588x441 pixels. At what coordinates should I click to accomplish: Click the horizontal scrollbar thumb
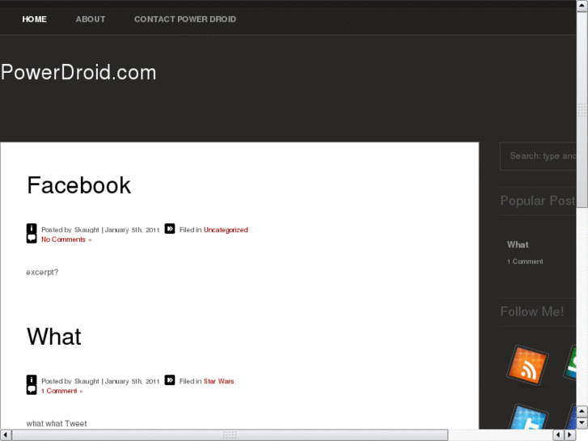point(230,435)
